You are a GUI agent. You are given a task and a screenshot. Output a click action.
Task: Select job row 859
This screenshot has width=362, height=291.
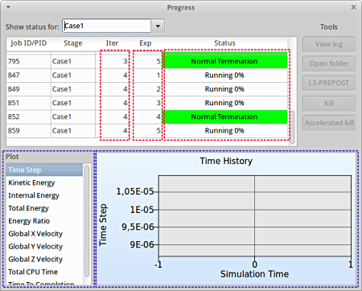pyautogui.click(x=147, y=131)
